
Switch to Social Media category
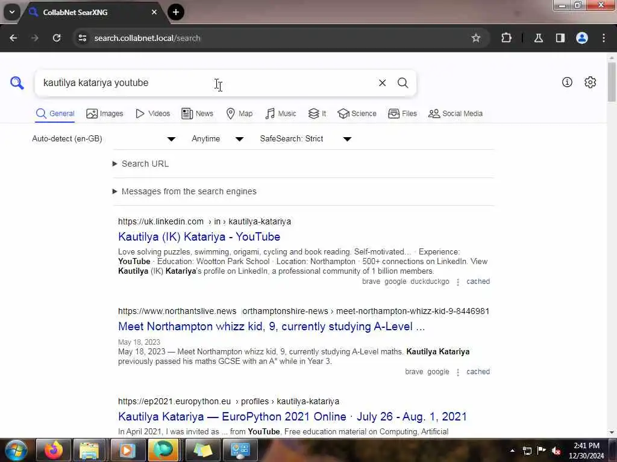point(456,114)
